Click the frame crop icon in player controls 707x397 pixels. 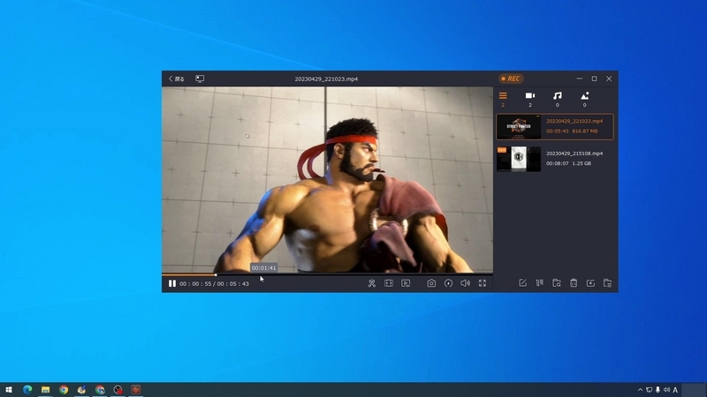point(389,283)
